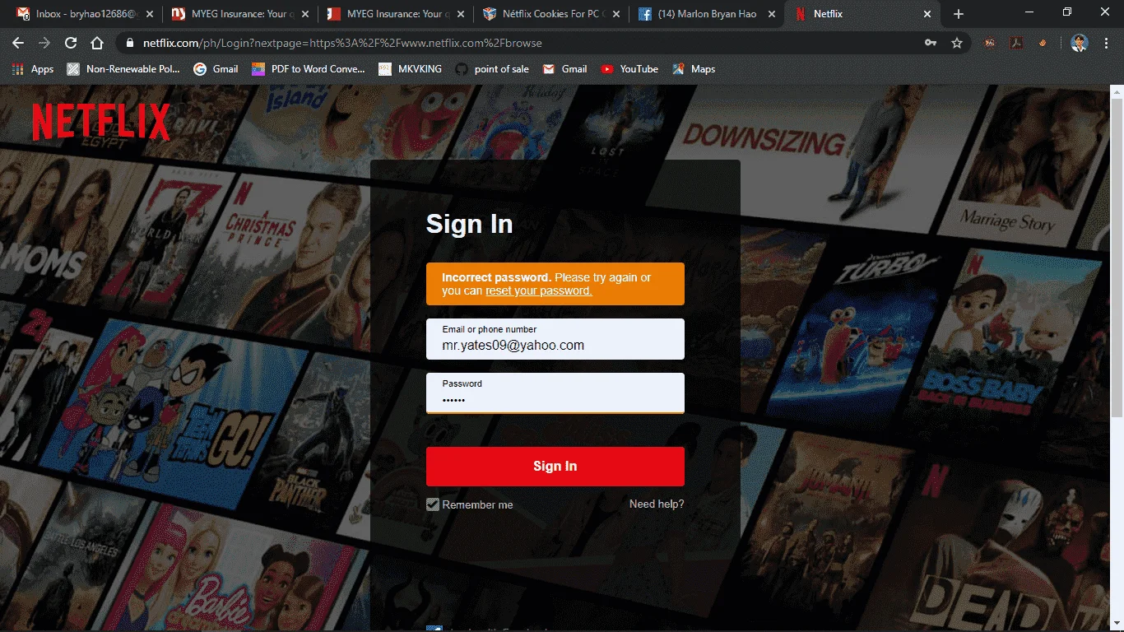This screenshot has height=632, width=1124.
Task: Open saved passwords key icon
Action: [931, 43]
